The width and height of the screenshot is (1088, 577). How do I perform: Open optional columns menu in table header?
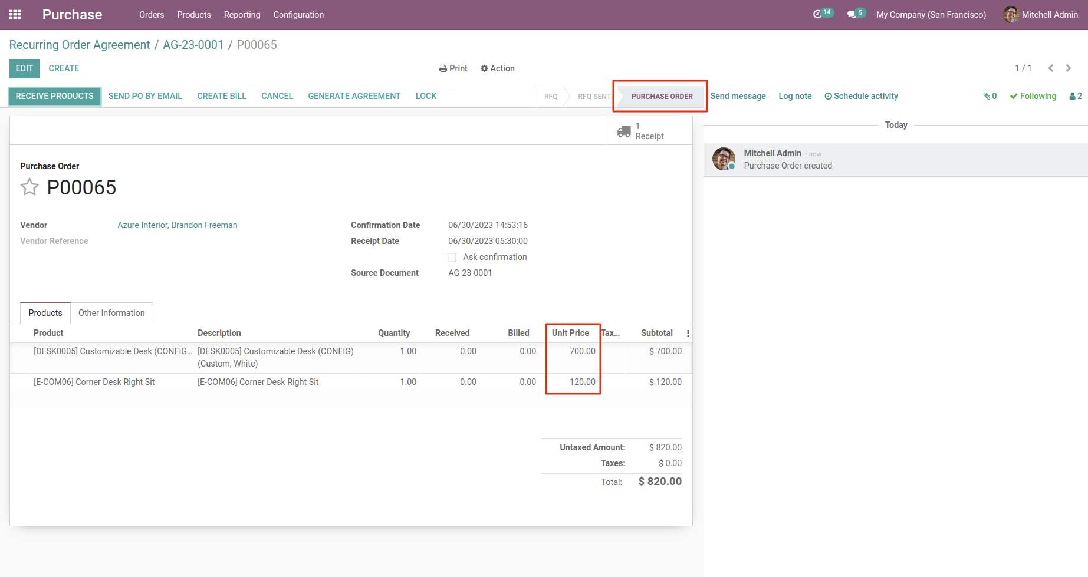tap(688, 334)
